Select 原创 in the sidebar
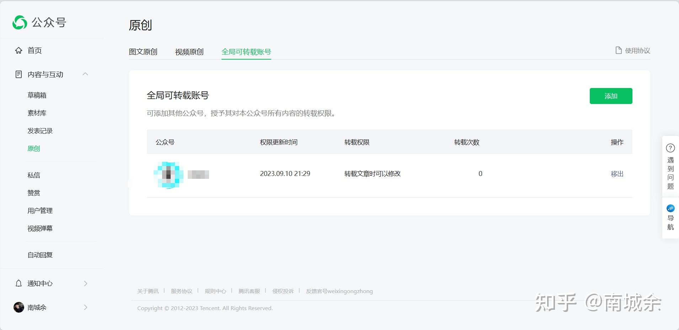The image size is (679, 330). tap(34, 148)
